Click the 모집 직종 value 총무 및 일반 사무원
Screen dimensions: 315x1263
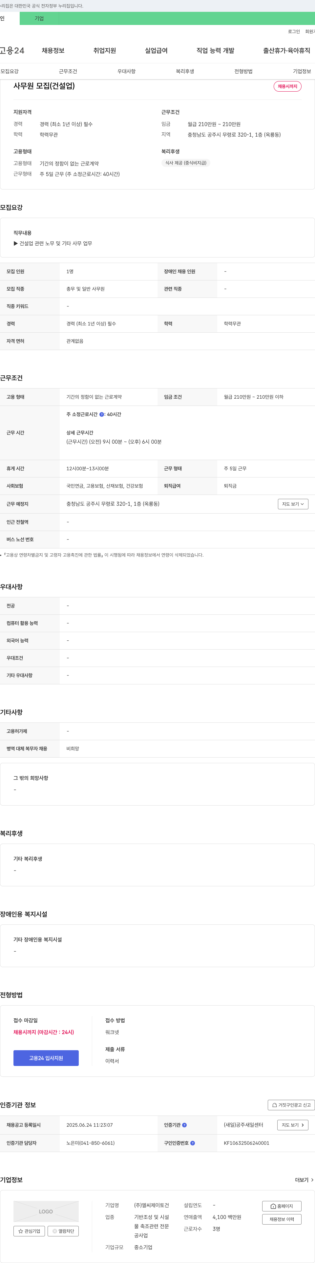coord(85,289)
